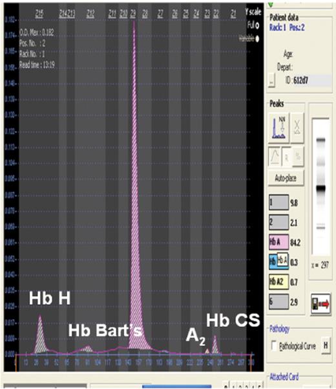
Task: Click the 9.8 percentage value
Action: pyautogui.click(x=294, y=203)
